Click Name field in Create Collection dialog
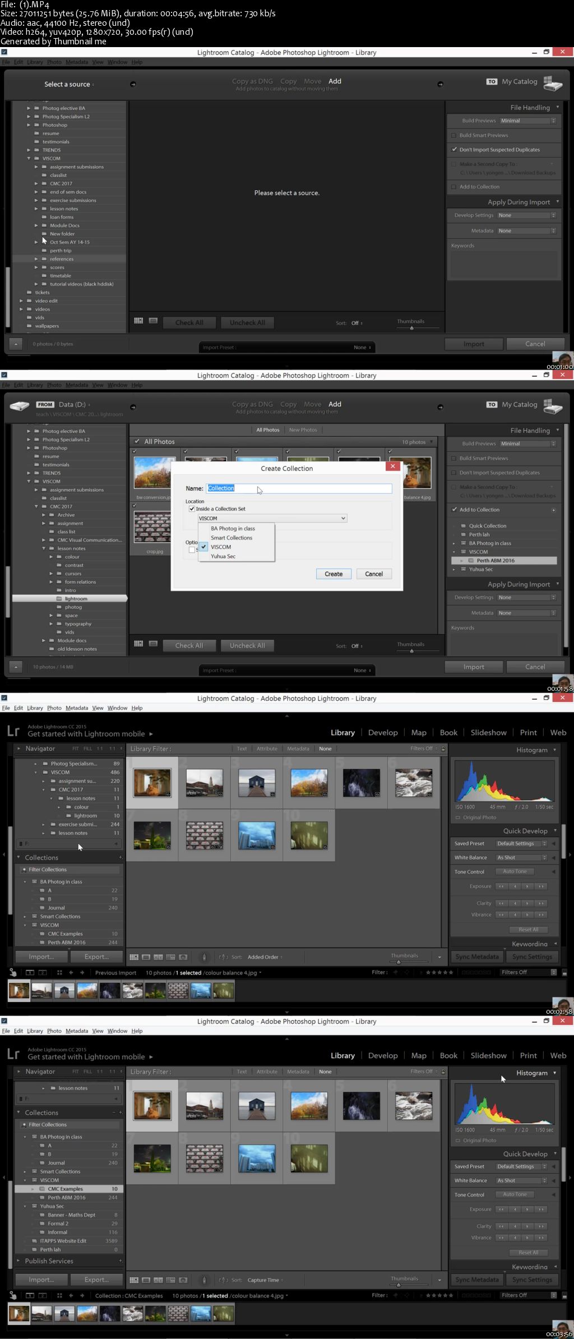Screen dimensions: 574x1339 coord(299,488)
